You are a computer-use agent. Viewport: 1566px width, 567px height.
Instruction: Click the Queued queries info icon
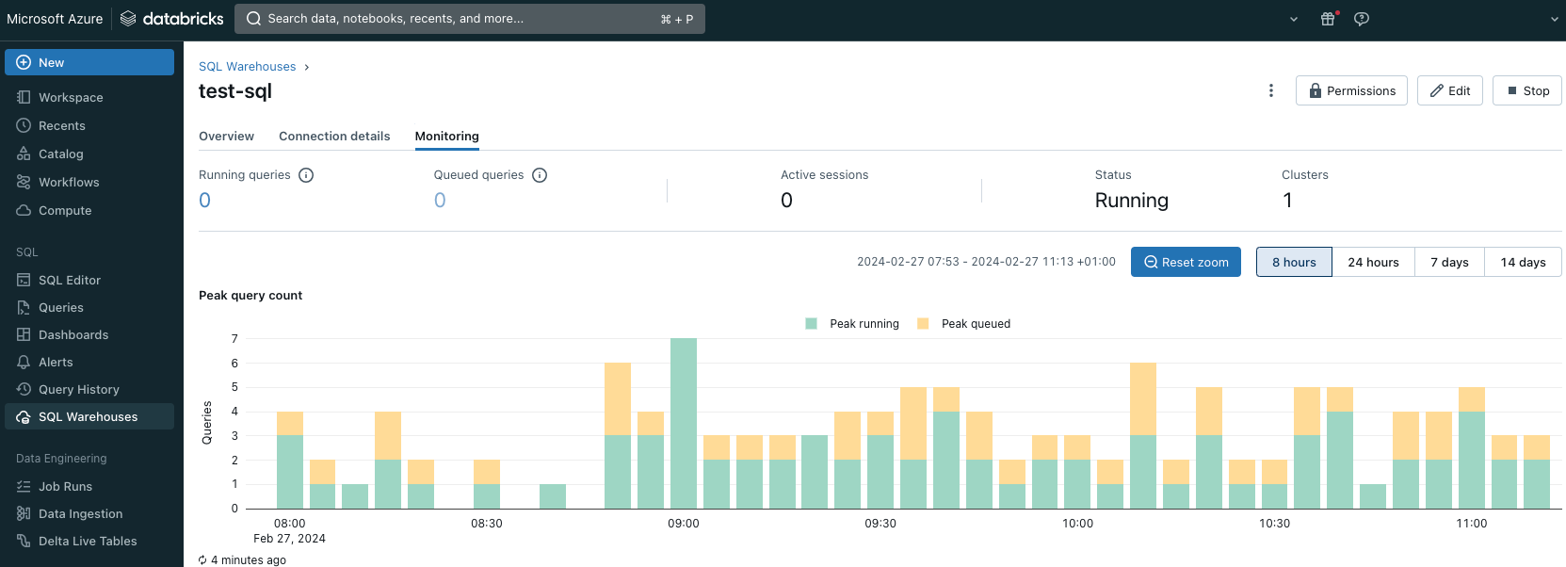[x=540, y=175]
